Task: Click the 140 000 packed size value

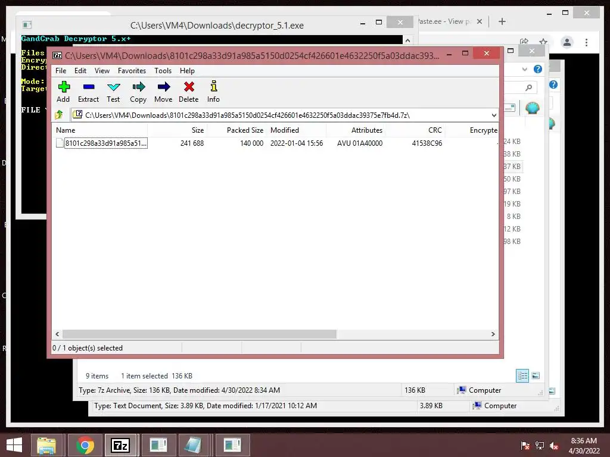Action: coord(252,143)
